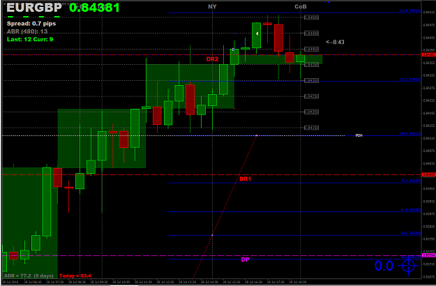Click the large blue 0.0 value
This screenshot has width=436, height=286.
pyautogui.click(x=384, y=266)
